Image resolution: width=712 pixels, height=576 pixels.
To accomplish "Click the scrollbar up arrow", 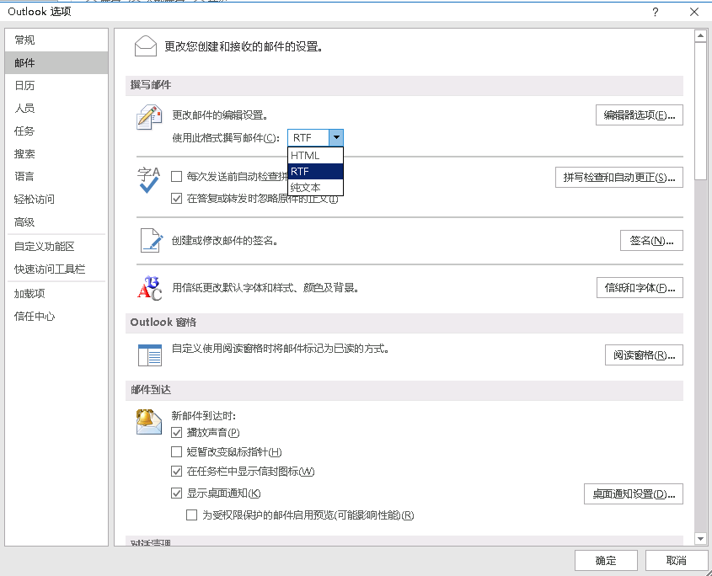I will [x=700, y=35].
